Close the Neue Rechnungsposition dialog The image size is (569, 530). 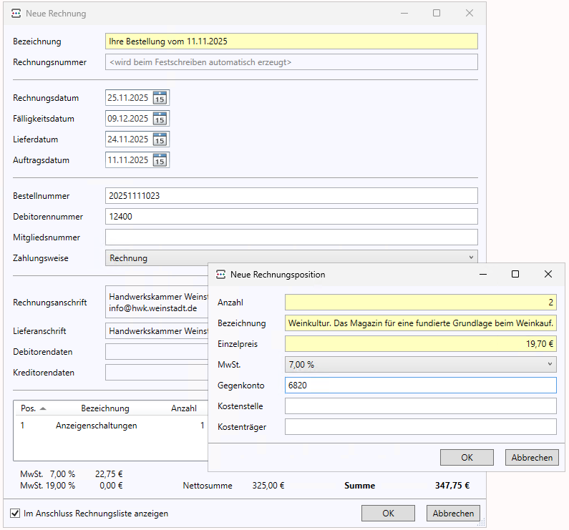[548, 274]
